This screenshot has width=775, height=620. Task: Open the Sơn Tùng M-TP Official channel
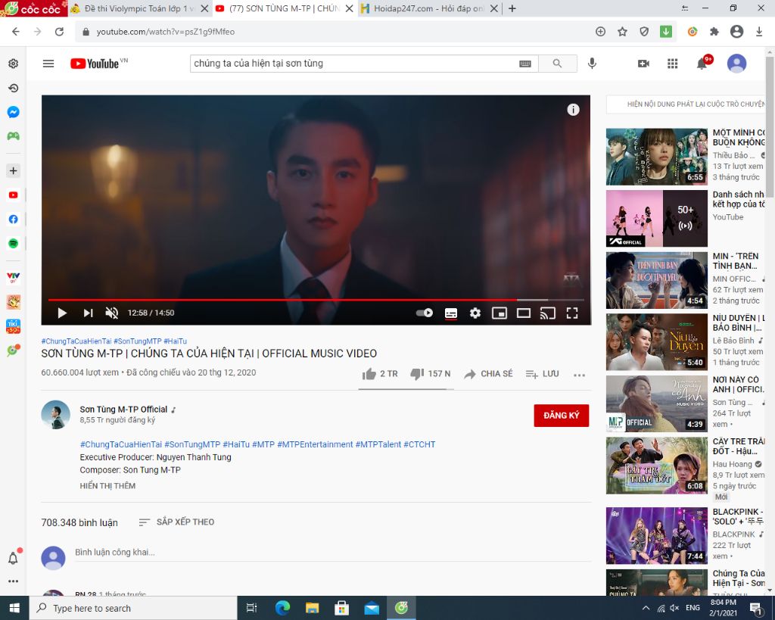[x=123, y=410]
